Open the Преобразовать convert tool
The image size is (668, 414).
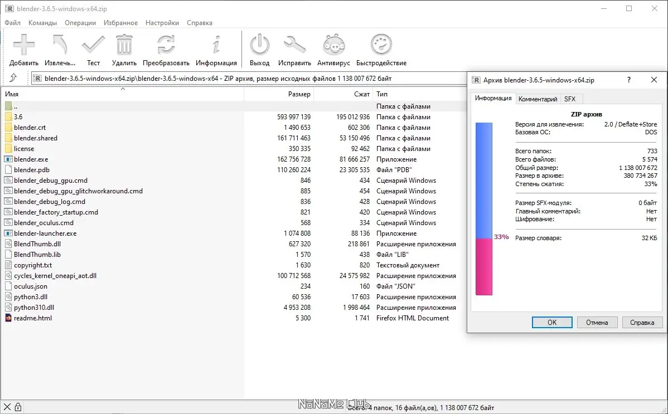point(166,45)
